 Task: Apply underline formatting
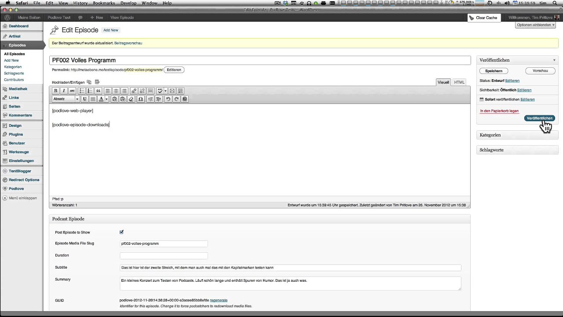point(84,99)
